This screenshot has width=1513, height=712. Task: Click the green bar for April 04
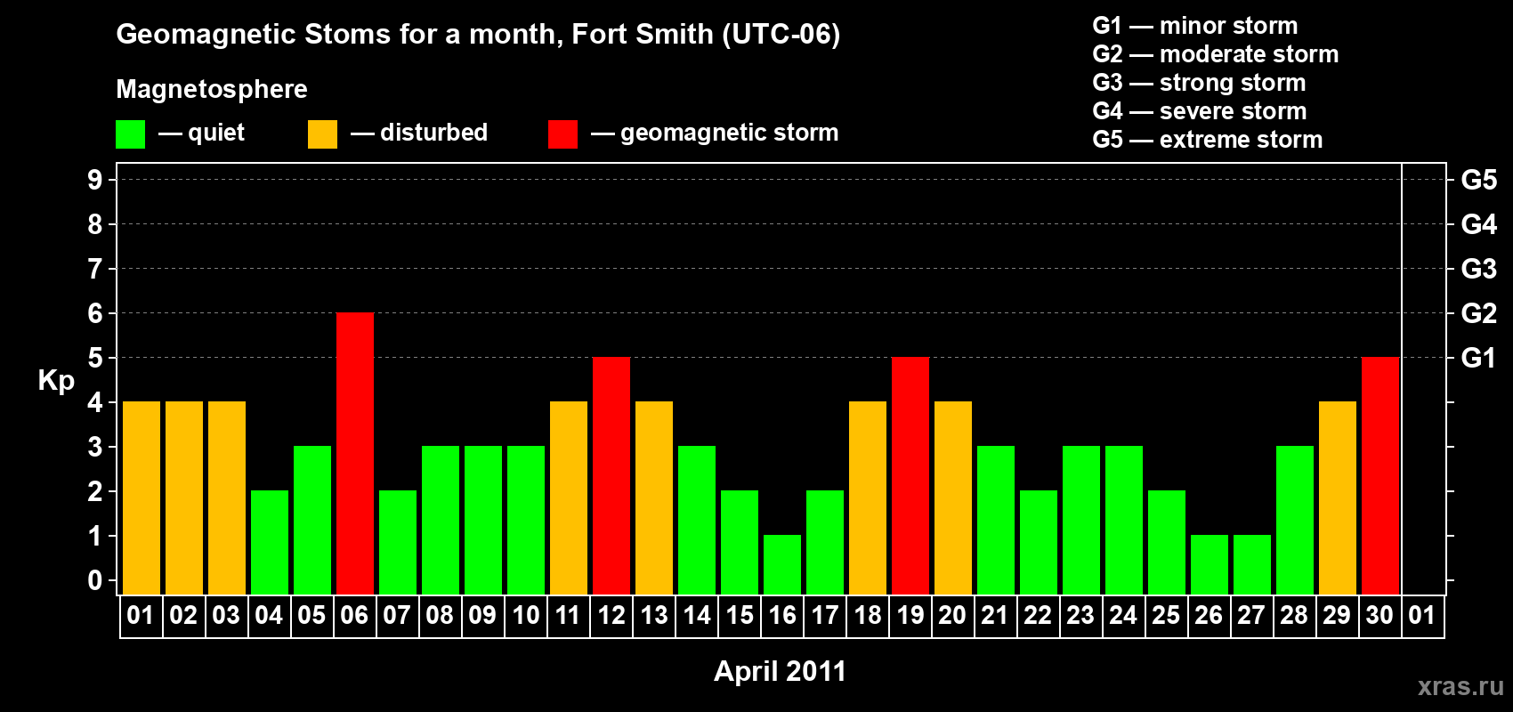click(270, 543)
